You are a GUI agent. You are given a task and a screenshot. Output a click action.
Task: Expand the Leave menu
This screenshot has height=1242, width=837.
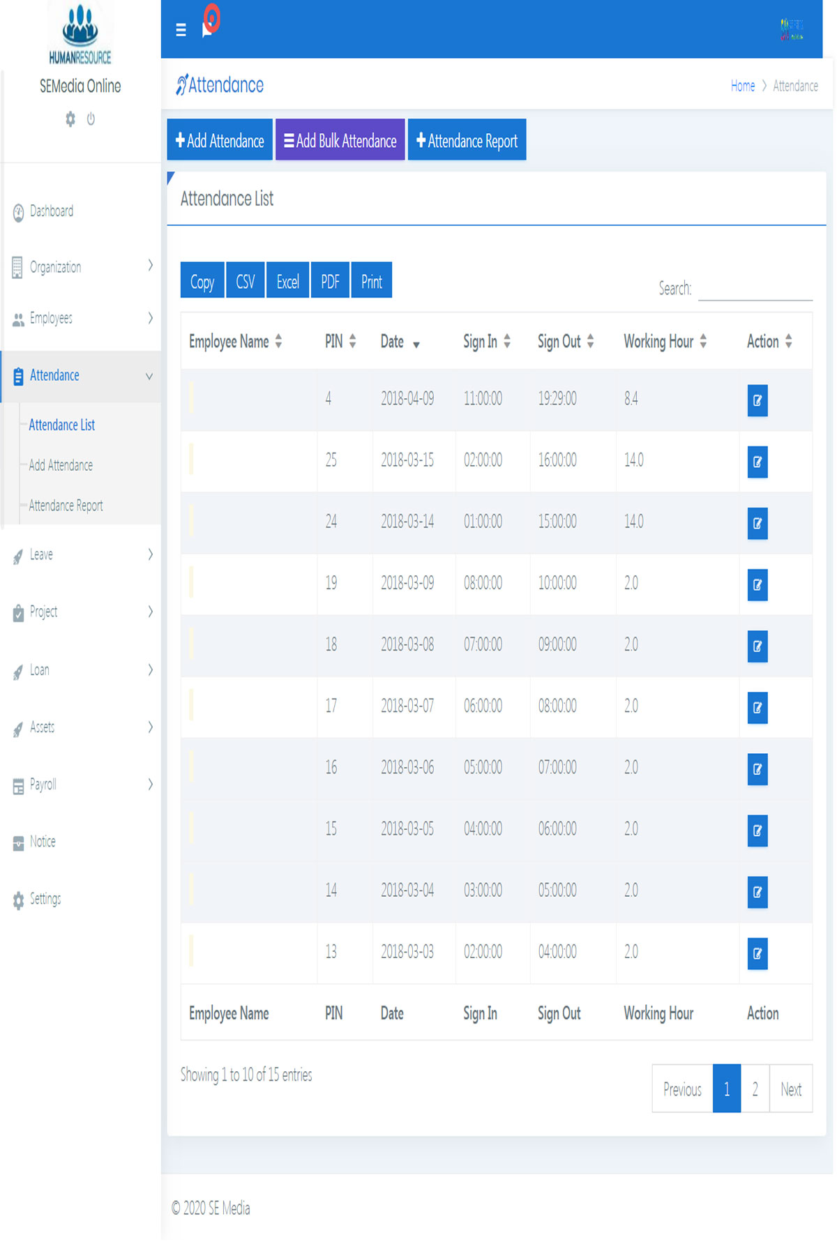click(x=81, y=555)
